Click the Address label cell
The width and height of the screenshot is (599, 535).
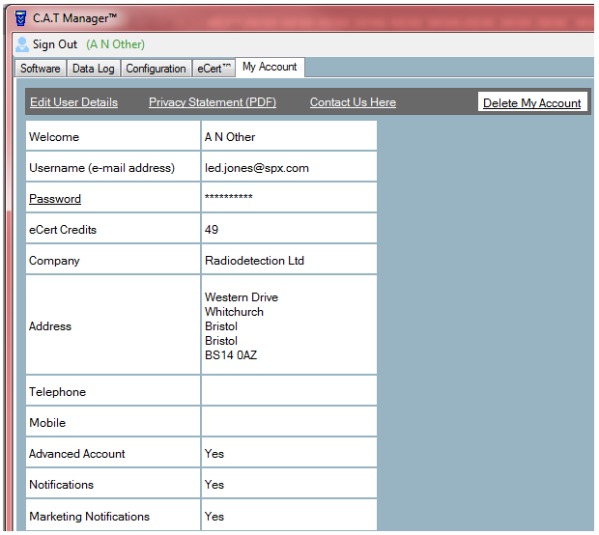click(113, 325)
